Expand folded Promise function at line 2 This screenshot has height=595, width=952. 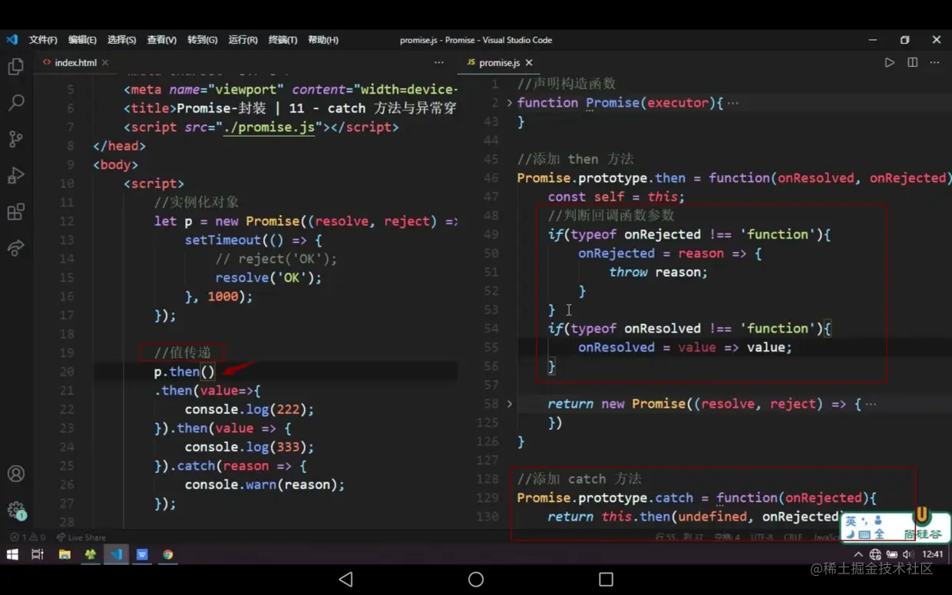click(509, 102)
